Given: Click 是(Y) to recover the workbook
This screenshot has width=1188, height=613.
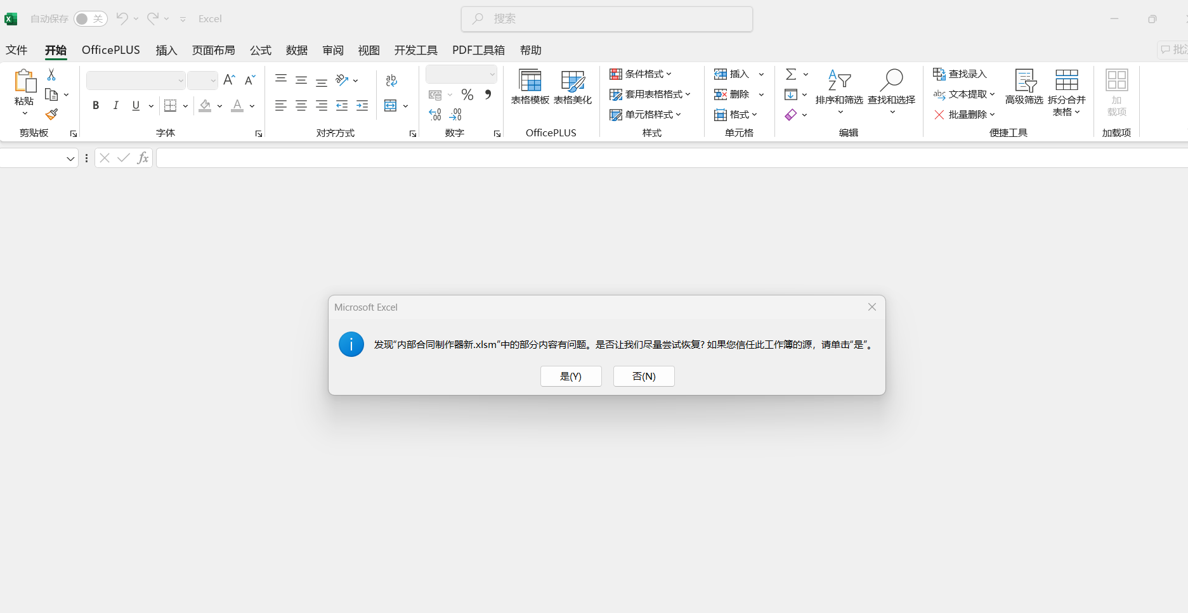Looking at the screenshot, I should point(571,376).
